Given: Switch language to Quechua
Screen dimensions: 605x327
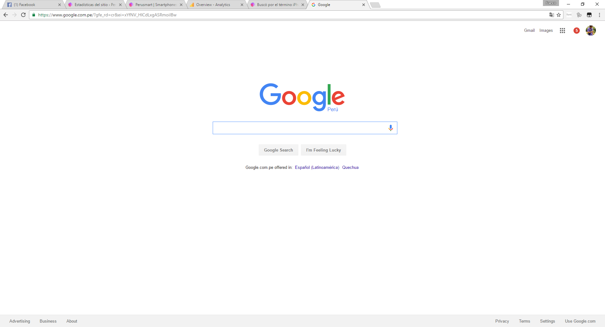Looking at the screenshot, I should [x=350, y=168].
